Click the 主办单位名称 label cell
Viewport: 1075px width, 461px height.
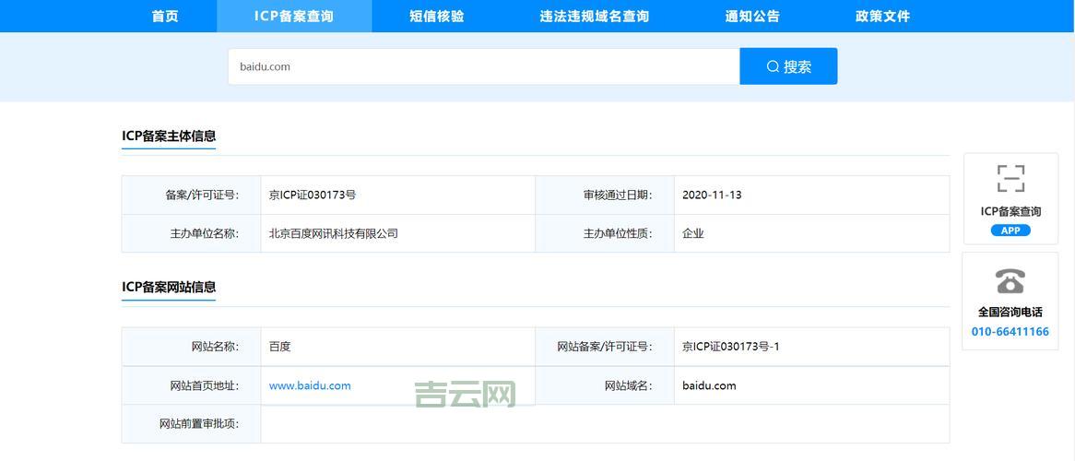[191, 233]
